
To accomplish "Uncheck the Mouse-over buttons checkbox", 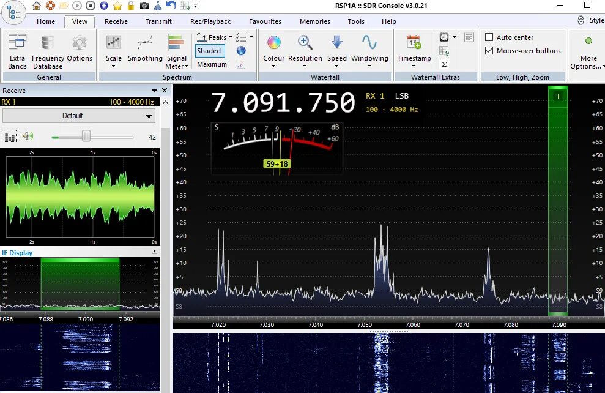I will [489, 51].
